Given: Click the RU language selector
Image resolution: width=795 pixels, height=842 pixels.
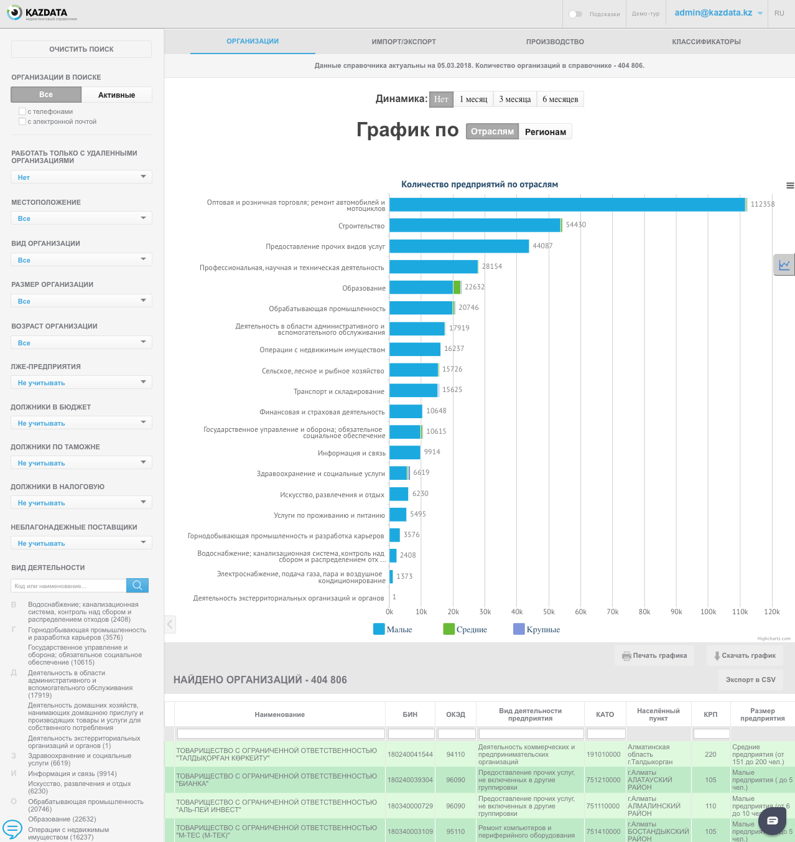Looking at the screenshot, I should (779, 13).
